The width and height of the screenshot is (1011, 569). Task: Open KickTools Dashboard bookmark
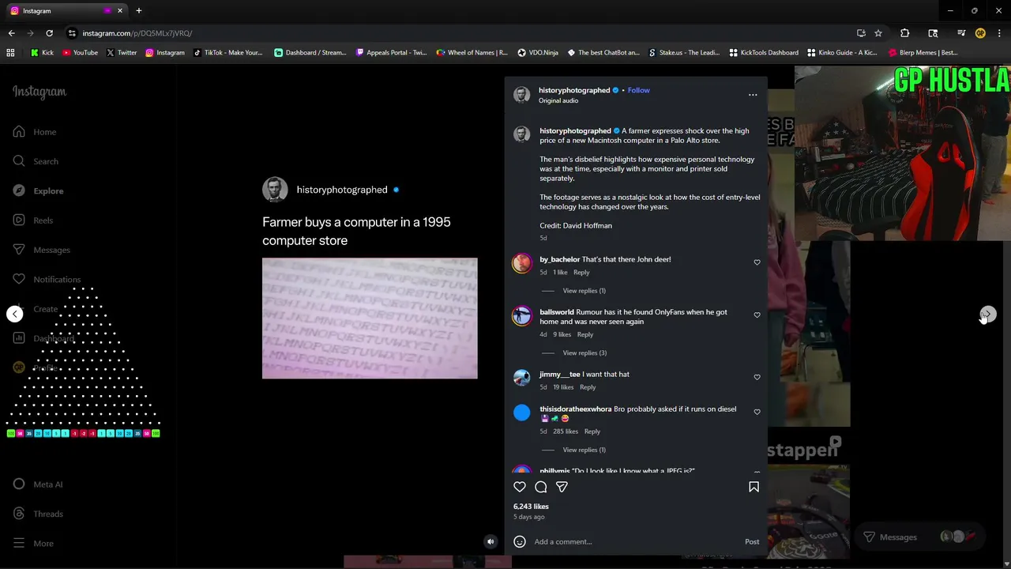[764, 53]
